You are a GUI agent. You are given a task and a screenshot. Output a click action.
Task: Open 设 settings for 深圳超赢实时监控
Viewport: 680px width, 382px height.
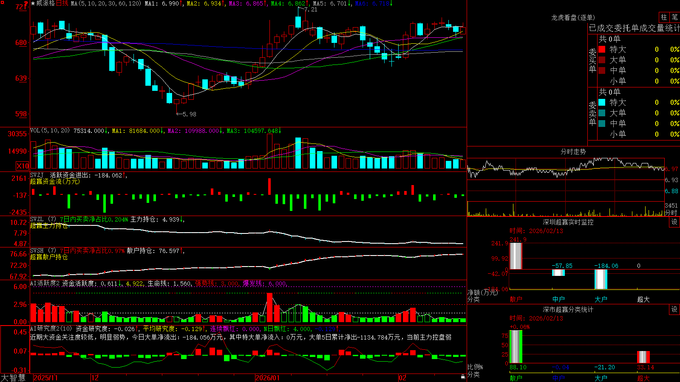tap(674, 222)
